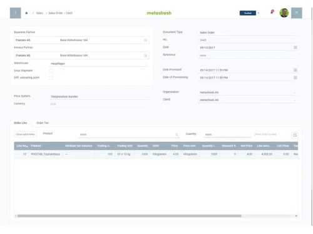
Task: Click the Date of Provisioning field value
Action: [x=214, y=78]
